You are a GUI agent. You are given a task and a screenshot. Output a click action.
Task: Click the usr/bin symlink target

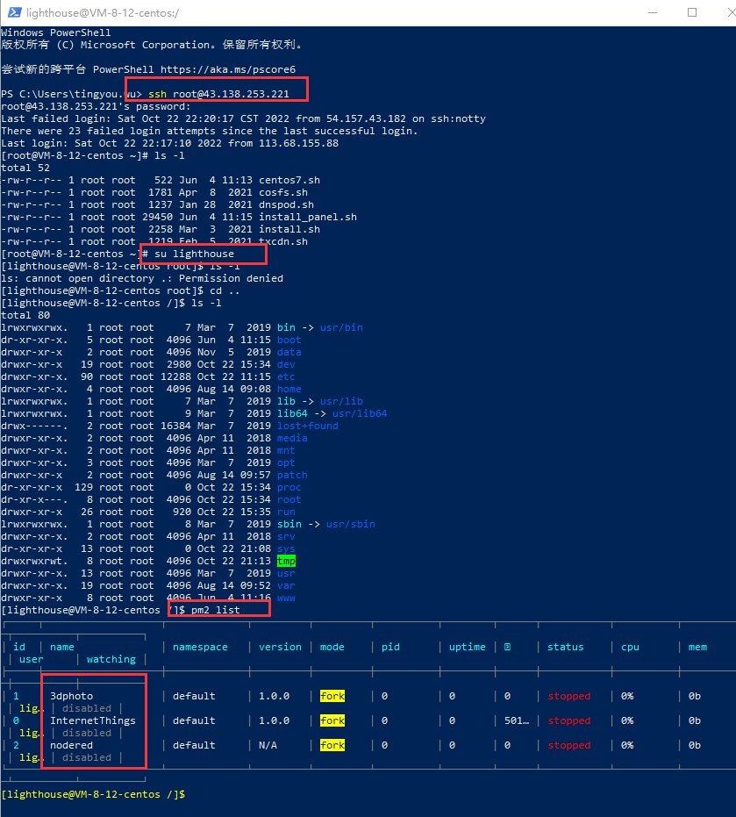(341, 327)
